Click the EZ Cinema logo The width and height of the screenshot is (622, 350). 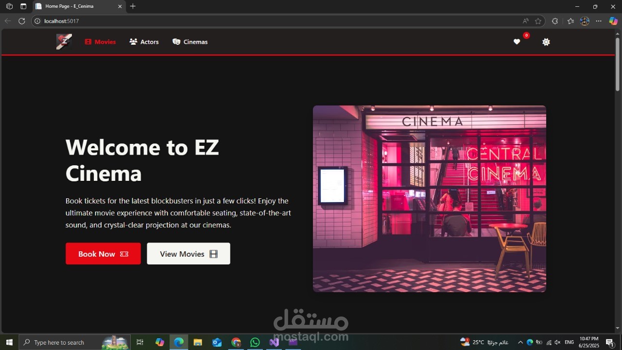(64, 41)
